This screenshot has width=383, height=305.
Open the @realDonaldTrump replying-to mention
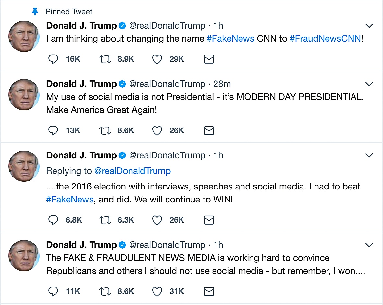[133, 171]
